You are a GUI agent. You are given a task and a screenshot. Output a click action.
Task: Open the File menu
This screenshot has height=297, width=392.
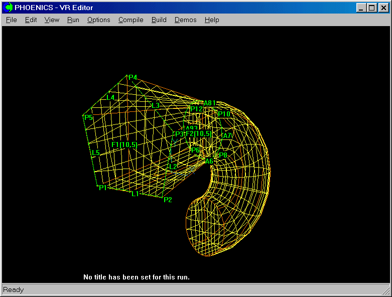pos(11,20)
